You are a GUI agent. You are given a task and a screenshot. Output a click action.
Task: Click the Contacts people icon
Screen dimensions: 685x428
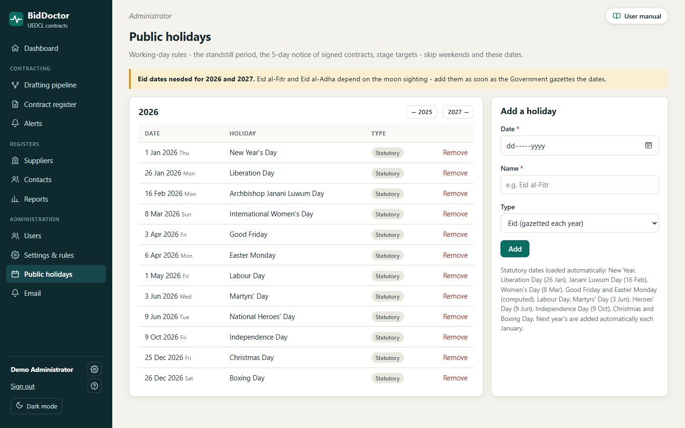coord(15,179)
